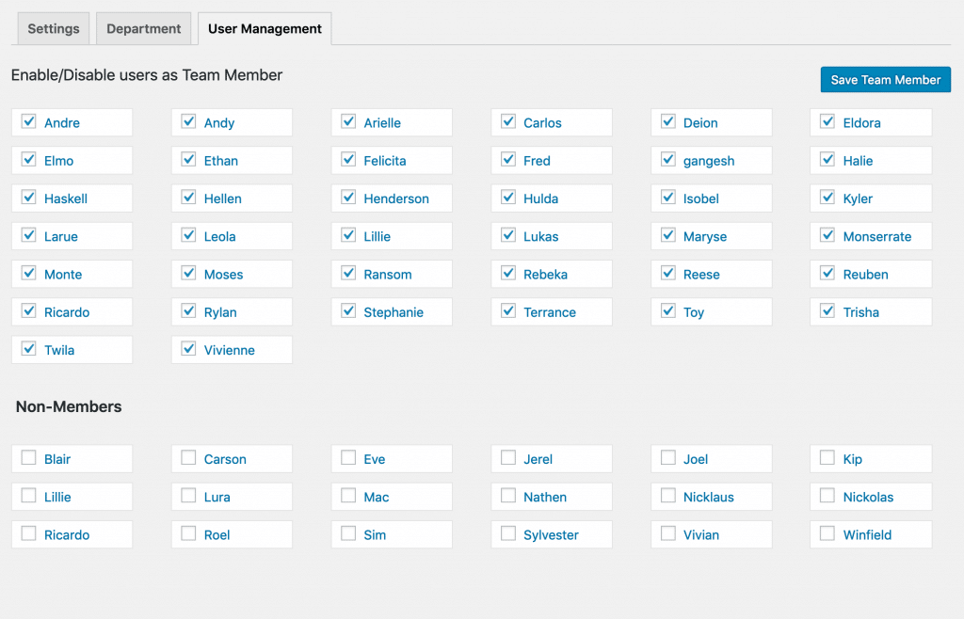This screenshot has width=964, height=619.
Task: Check the Sylvester non-member checkbox
Action: pos(507,533)
